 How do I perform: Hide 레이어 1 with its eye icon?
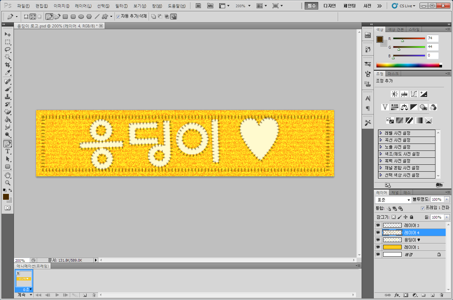378,247
